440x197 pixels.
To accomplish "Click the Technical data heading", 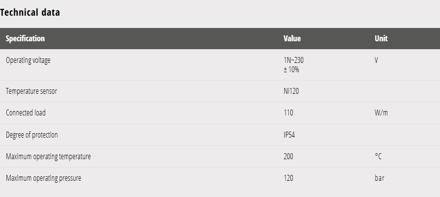I will click(30, 13).
